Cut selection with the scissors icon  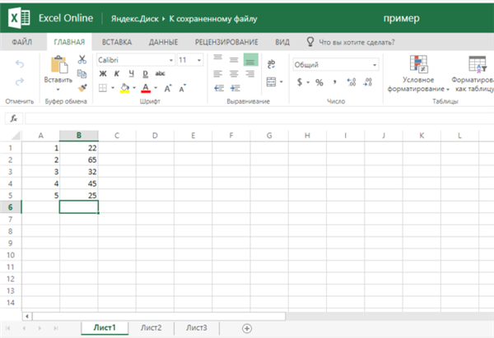82,59
